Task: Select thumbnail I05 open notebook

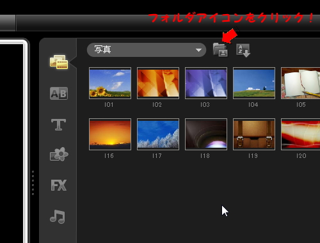Action: click(x=300, y=83)
